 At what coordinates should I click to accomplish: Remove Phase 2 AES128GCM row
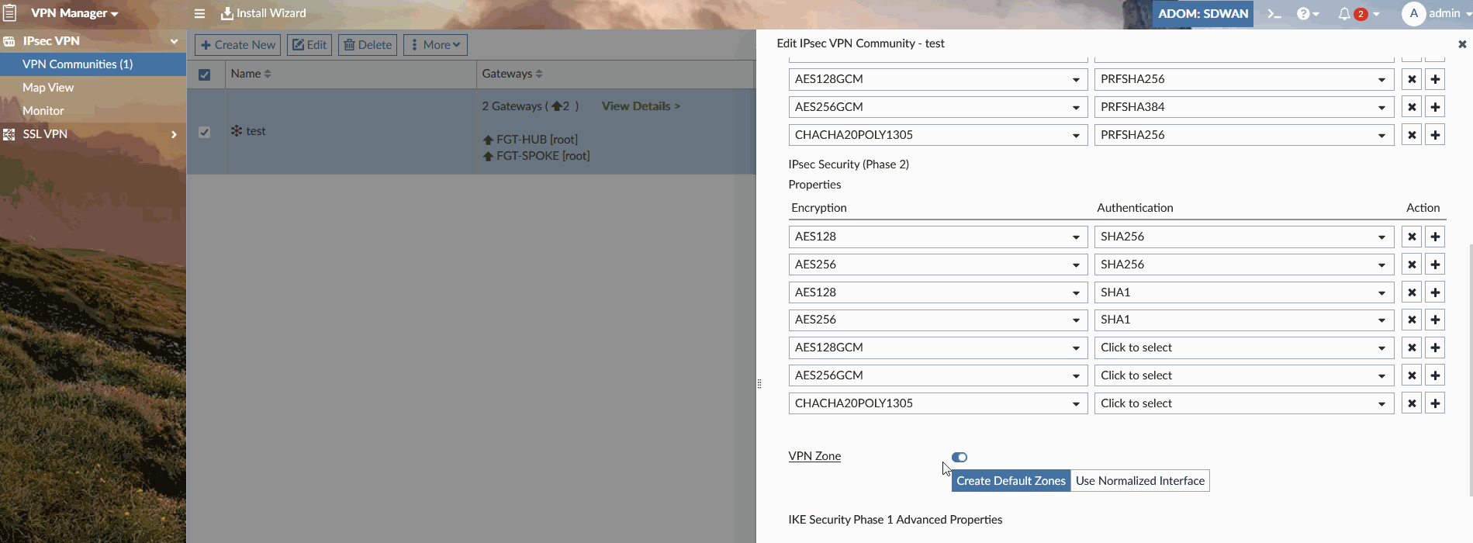pos(1412,348)
